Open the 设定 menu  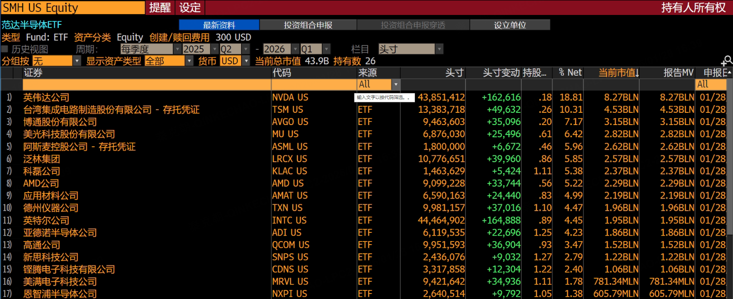click(x=190, y=8)
